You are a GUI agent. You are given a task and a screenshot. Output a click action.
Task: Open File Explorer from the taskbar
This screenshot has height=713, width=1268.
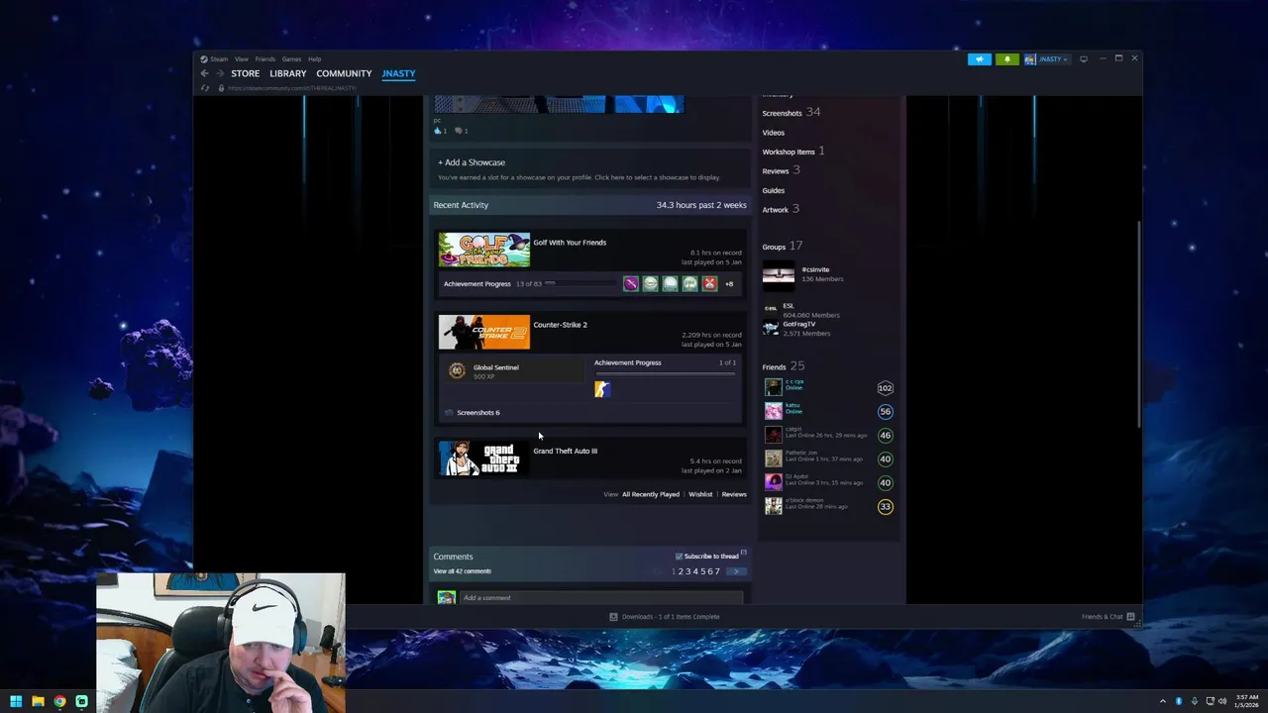pyautogui.click(x=38, y=701)
